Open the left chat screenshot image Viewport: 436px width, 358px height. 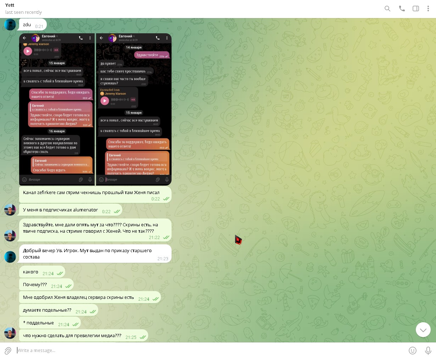tap(57, 109)
